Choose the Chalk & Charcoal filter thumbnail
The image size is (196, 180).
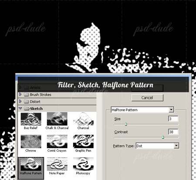(57, 119)
